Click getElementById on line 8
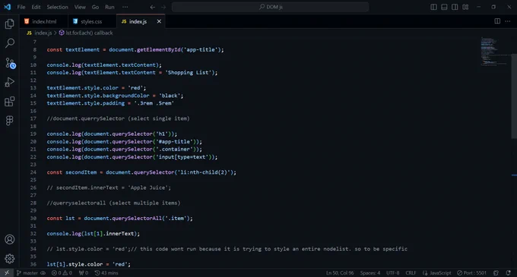This screenshot has width=517, height=277. coord(159,49)
